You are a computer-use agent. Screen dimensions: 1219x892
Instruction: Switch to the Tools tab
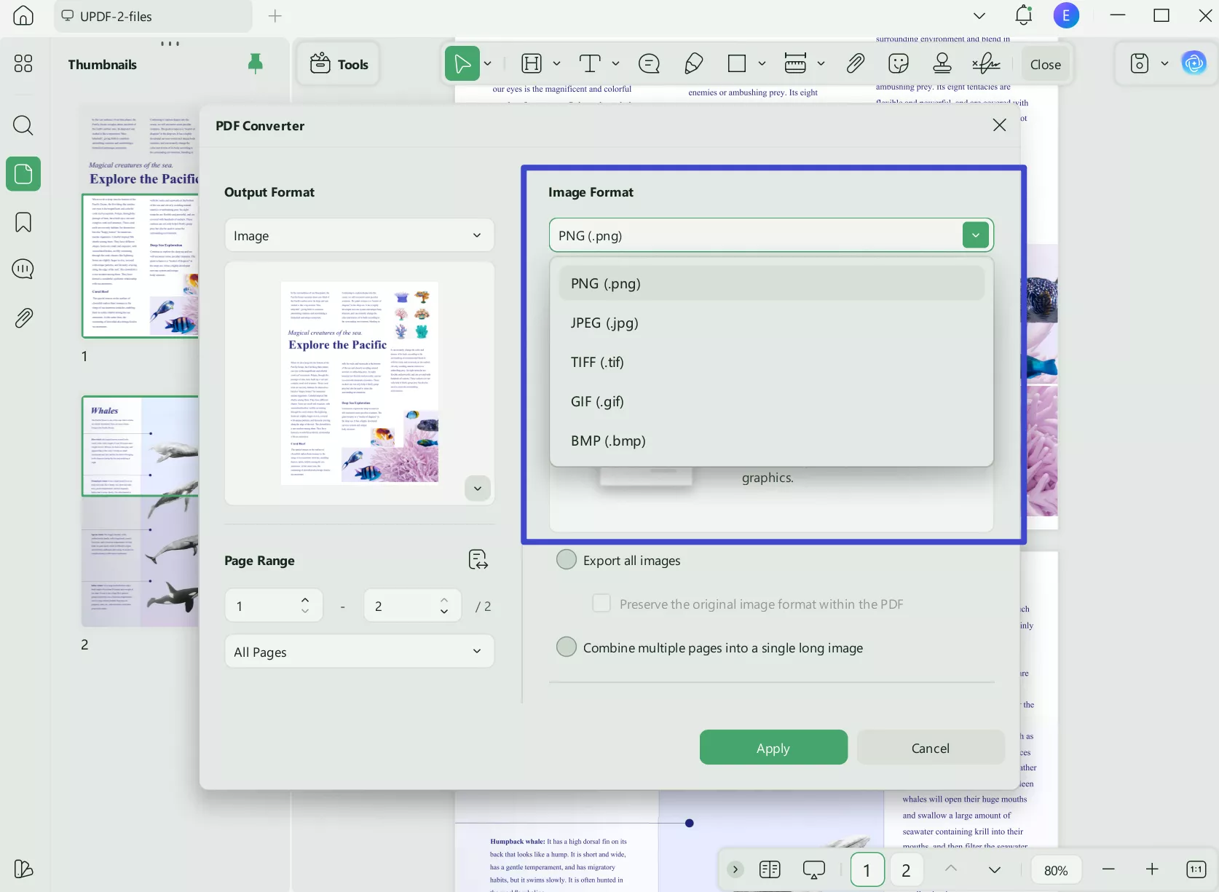point(337,63)
